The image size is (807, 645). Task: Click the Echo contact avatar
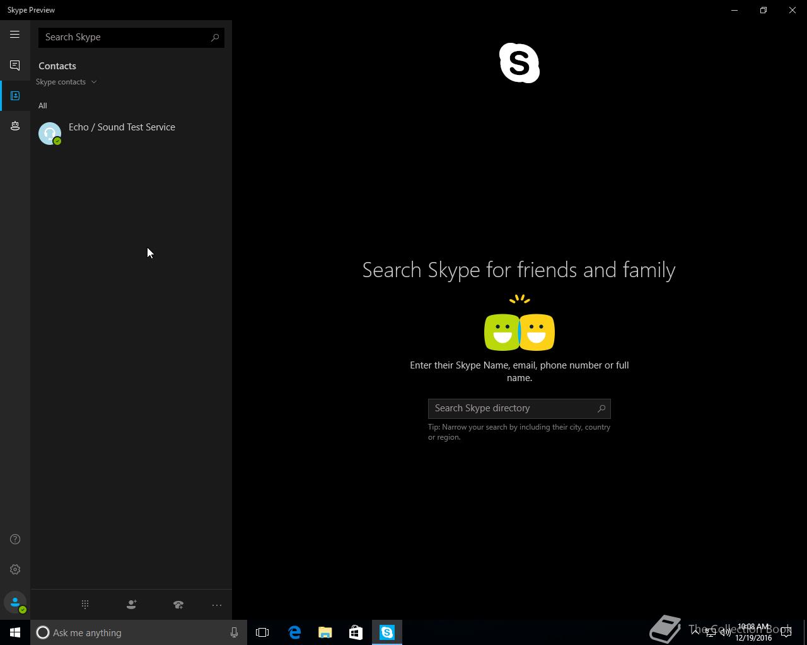pos(50,134)
